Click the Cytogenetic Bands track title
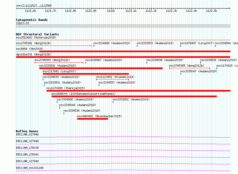 coord(32,20)
